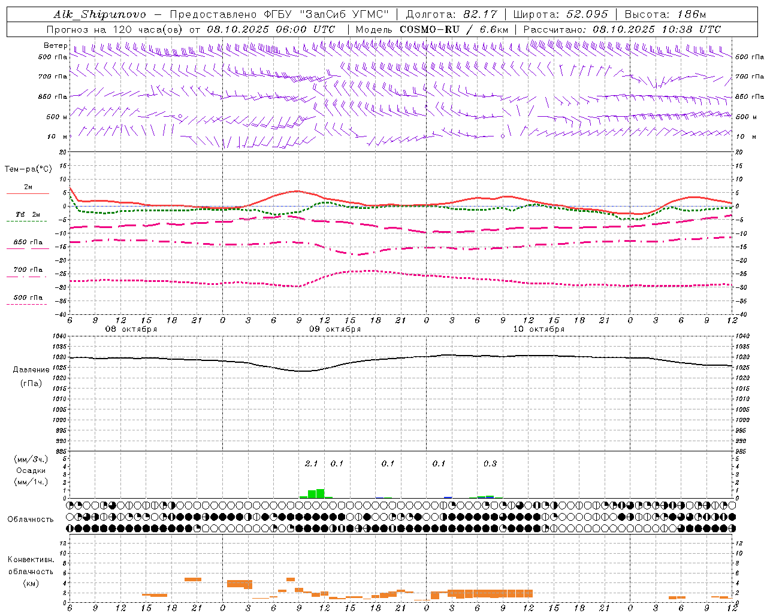Click the "(гПа)" pressure unit label
The image size is (767, 613).
click(x=31, y=384)
